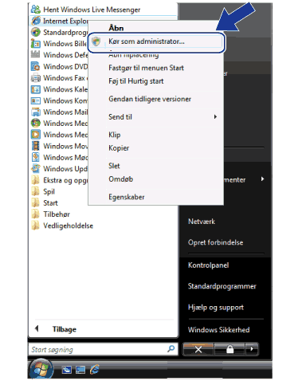Choose Klip in the context menu
The image size is (298, 381).
(x=115, y=135)
